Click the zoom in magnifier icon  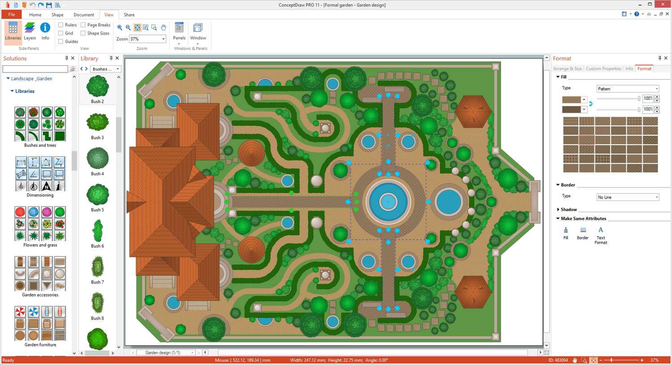pos(120,28)
